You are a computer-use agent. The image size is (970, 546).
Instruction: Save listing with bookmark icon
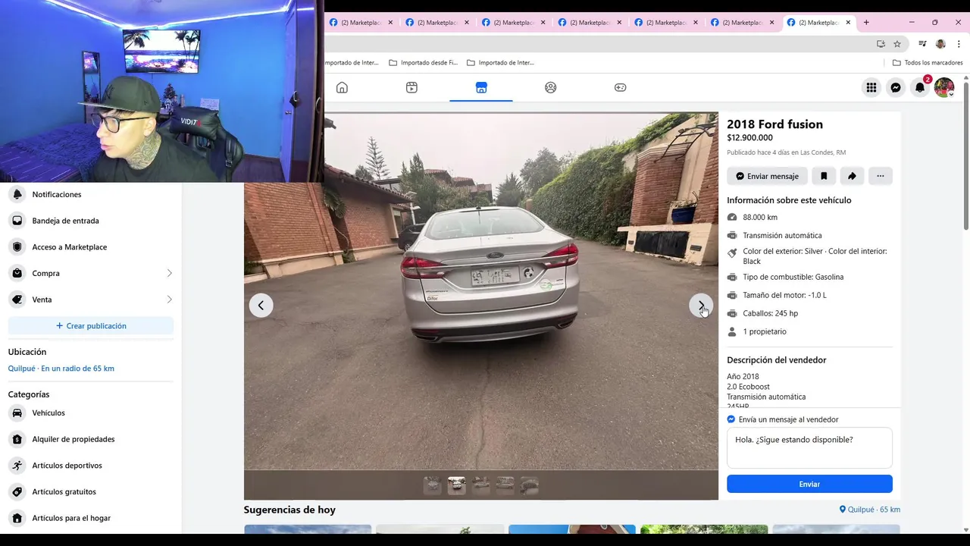pyautogui.click(x=824, y=176)
